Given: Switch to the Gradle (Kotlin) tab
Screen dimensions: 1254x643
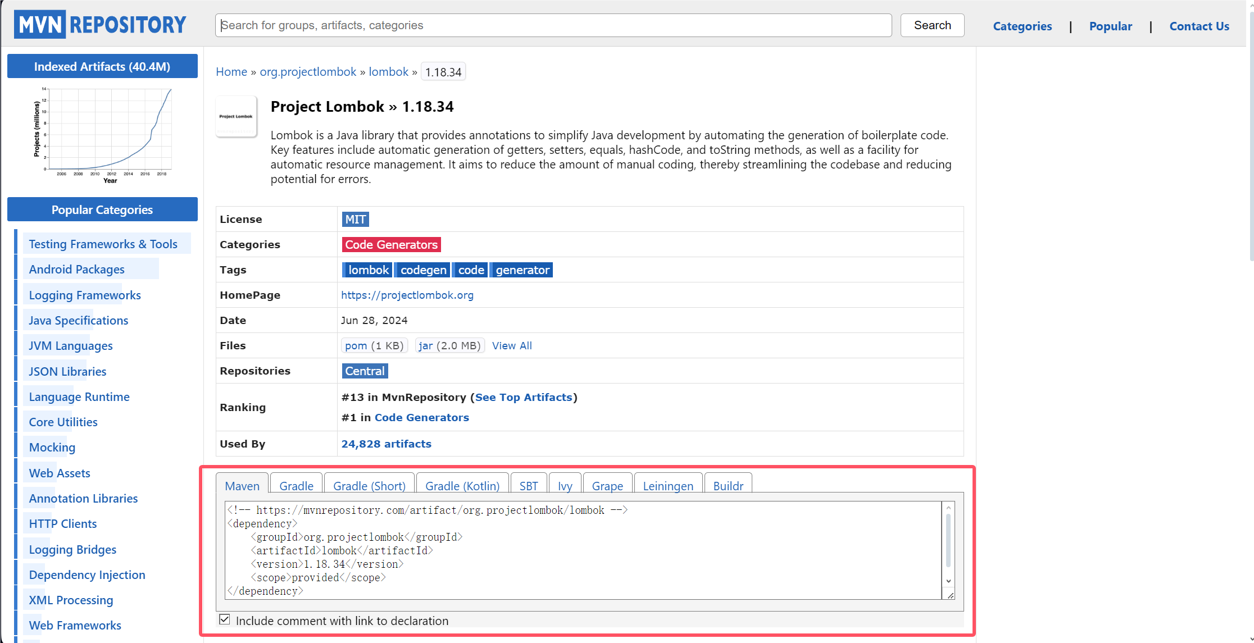Looking at the screenshot, I should (x=462, y=486).
